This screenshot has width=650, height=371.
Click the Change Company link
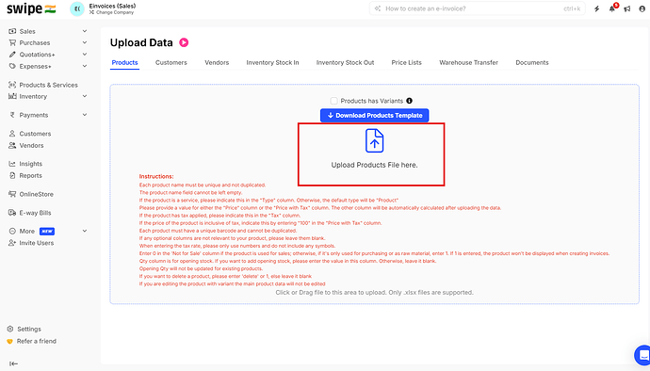tap(111, 12)
